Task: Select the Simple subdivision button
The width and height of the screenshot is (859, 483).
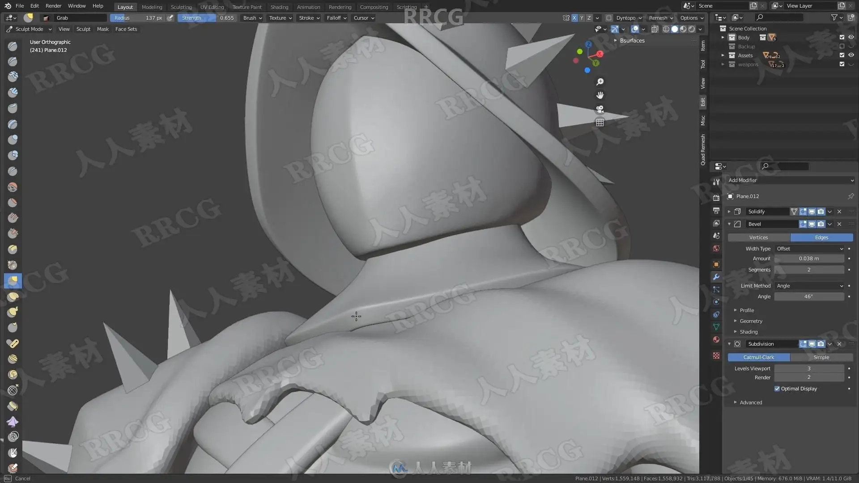Action: (821, 357)
